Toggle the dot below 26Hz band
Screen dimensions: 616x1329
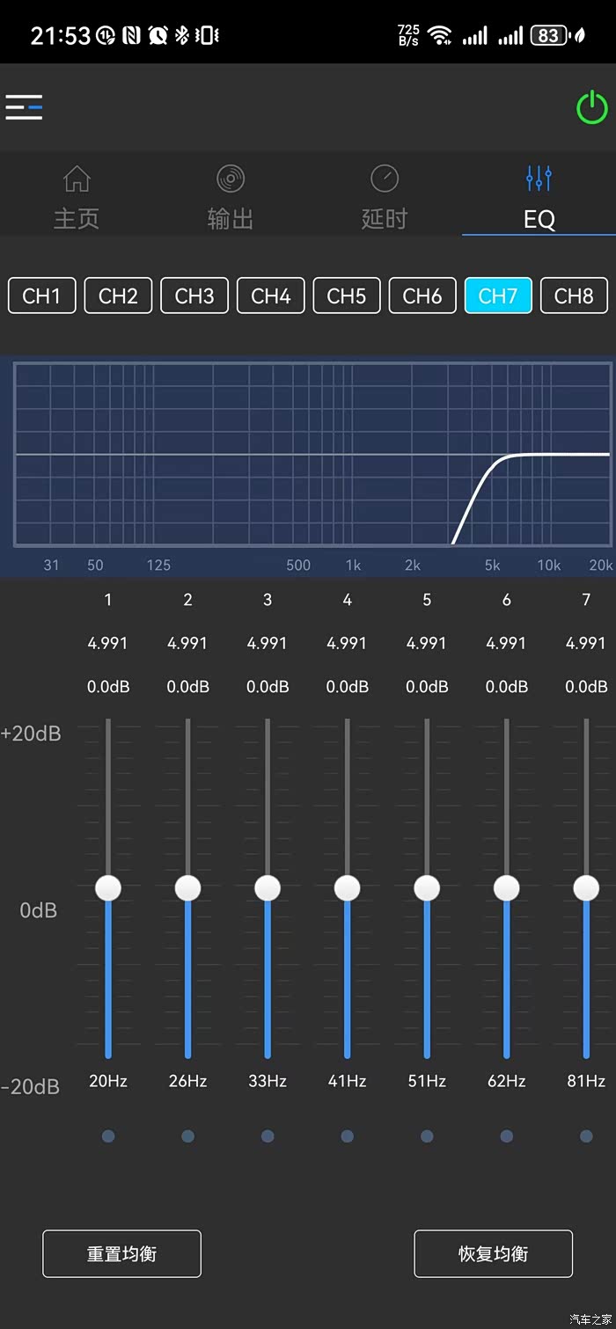click(187, 1136)
